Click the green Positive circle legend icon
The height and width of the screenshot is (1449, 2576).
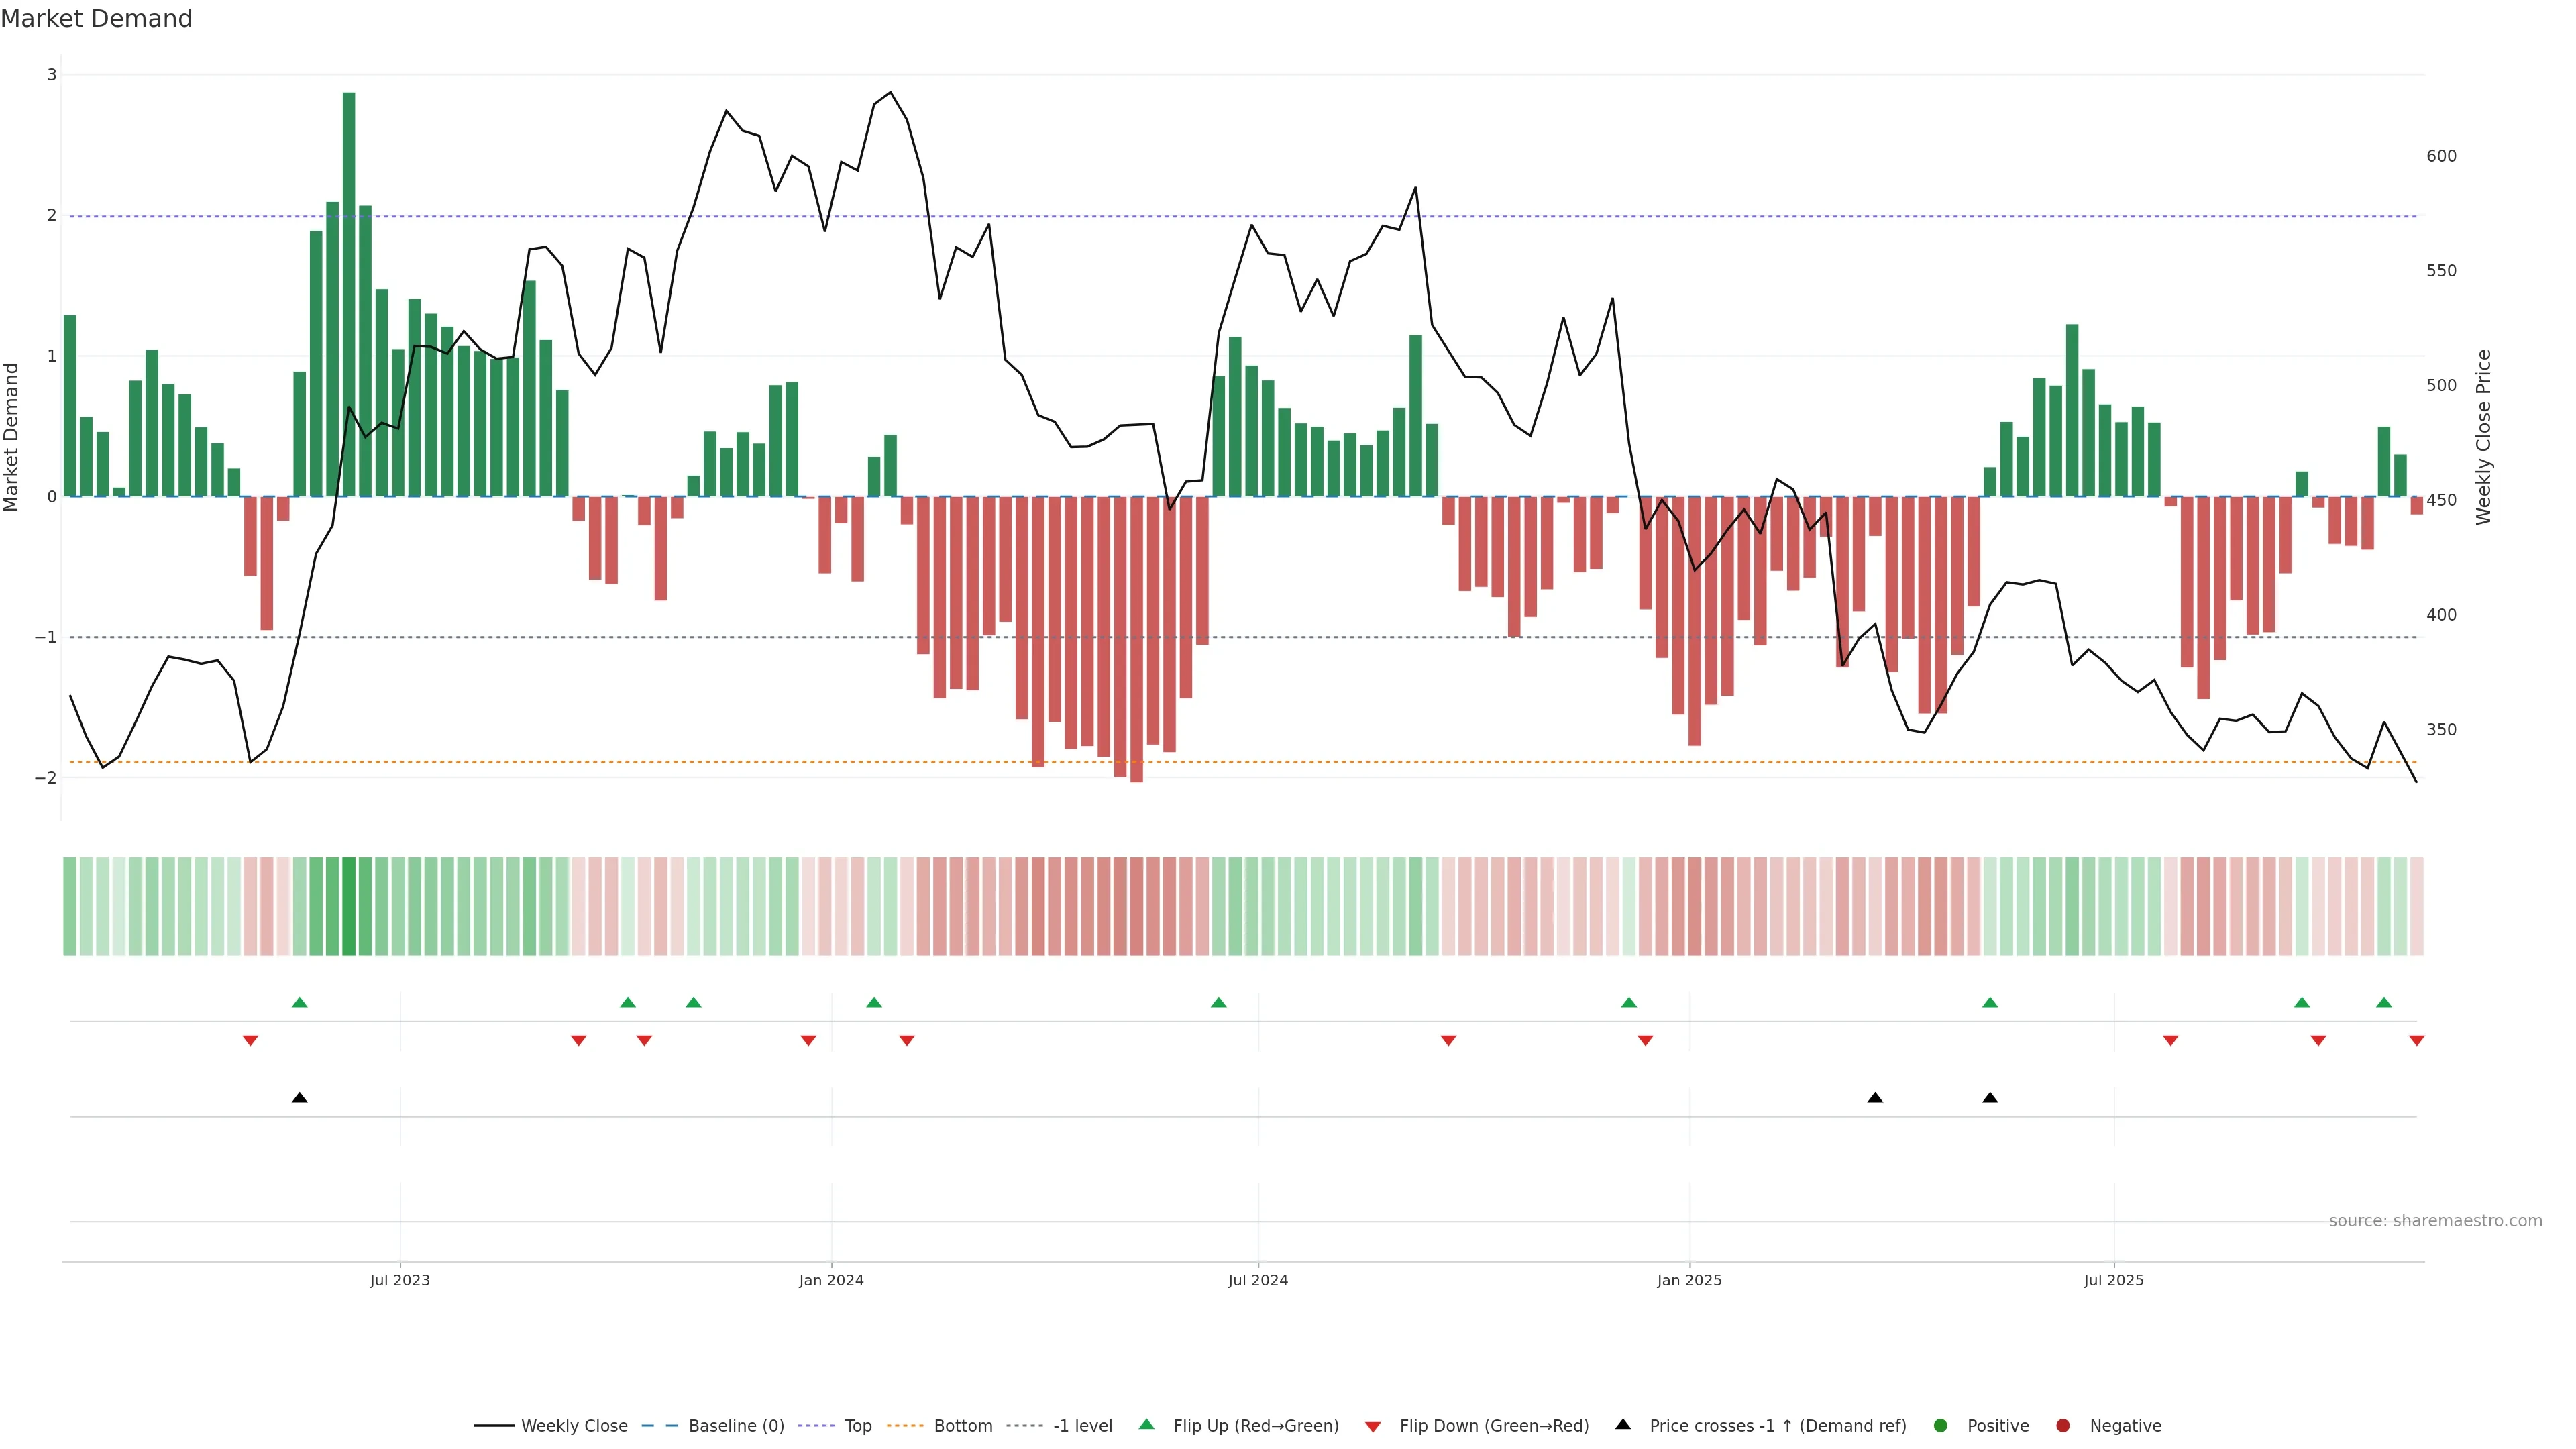(x=1941, y=1425)
